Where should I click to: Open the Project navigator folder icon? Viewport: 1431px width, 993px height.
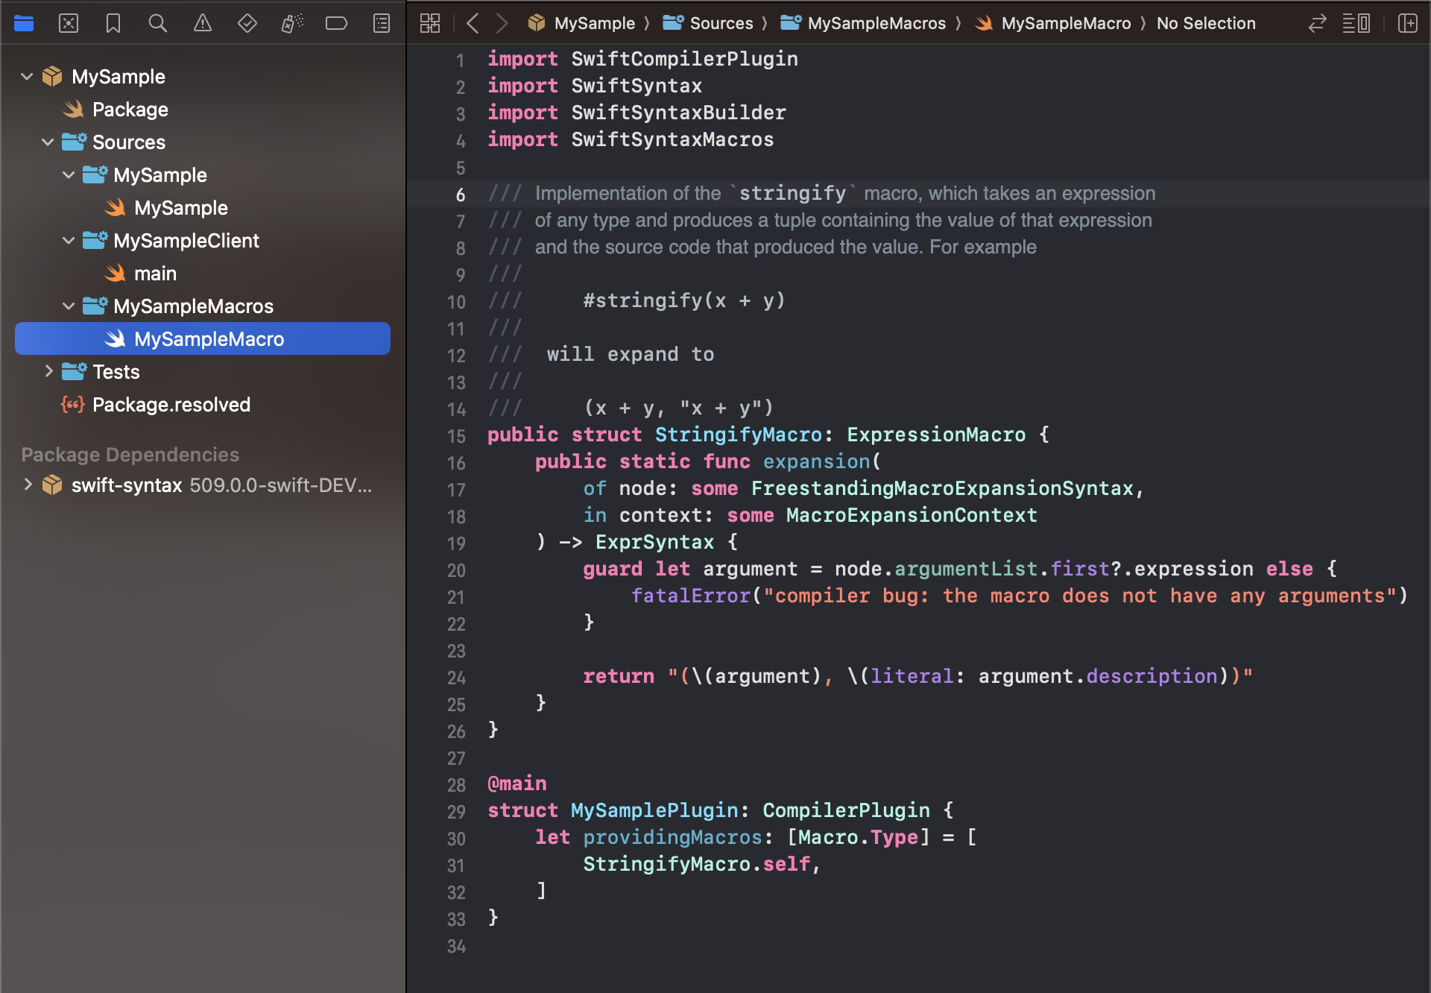click(x=24, y=23)
